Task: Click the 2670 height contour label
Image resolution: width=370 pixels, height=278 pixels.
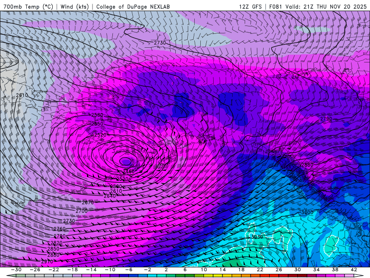Action: 88,202
